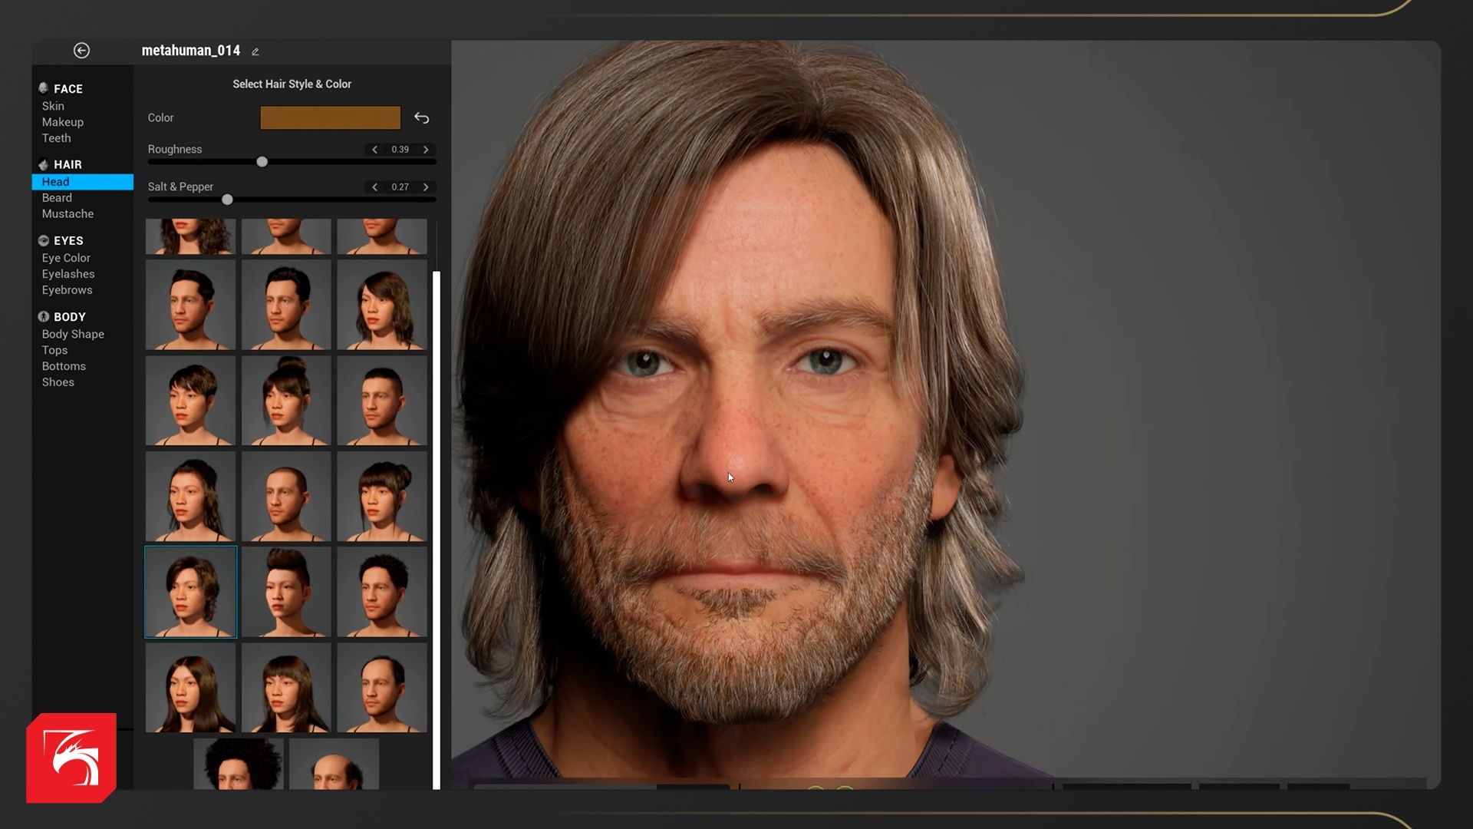Click the back arrow icon
The width and height of the screenshot is (1473, 829).
(x=81, y=51)
